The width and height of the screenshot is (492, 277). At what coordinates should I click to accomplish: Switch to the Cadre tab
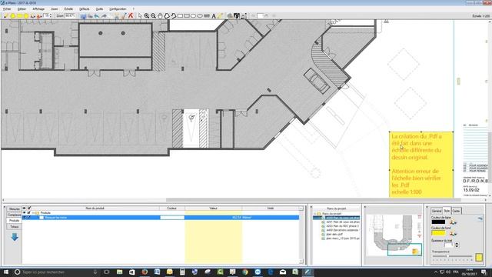[x=456, y=211]
